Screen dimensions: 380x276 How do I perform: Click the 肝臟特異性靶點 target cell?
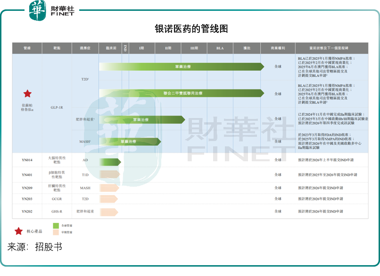[x=57, y=188]
